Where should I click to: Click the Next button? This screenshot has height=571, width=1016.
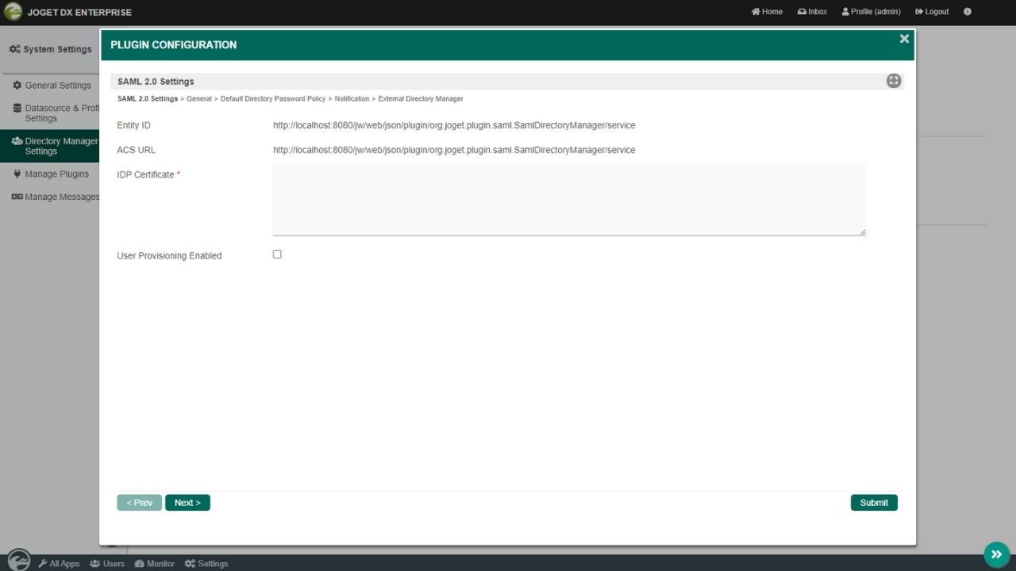click(x=187, y=503)
